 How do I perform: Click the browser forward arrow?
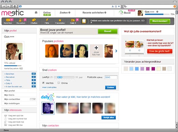pos(8,6)
